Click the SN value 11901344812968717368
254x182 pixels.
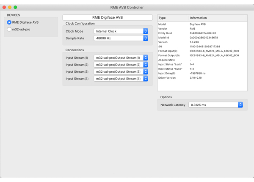(x=205, y=47)
